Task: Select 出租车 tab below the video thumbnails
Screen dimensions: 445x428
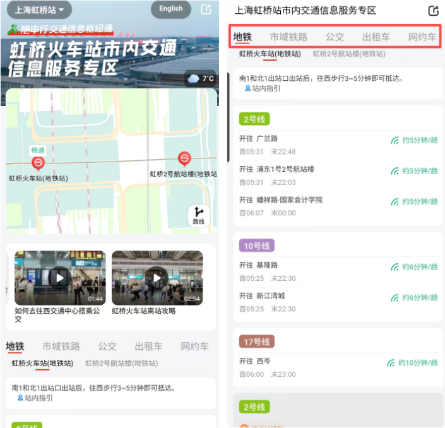Action: [148, 347]
